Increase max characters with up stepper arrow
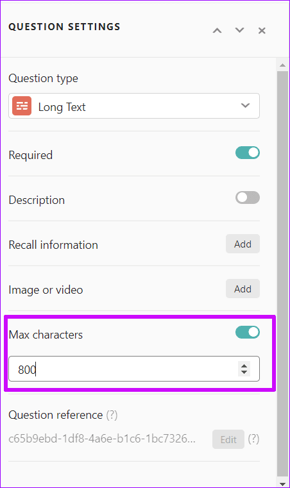 244,366
